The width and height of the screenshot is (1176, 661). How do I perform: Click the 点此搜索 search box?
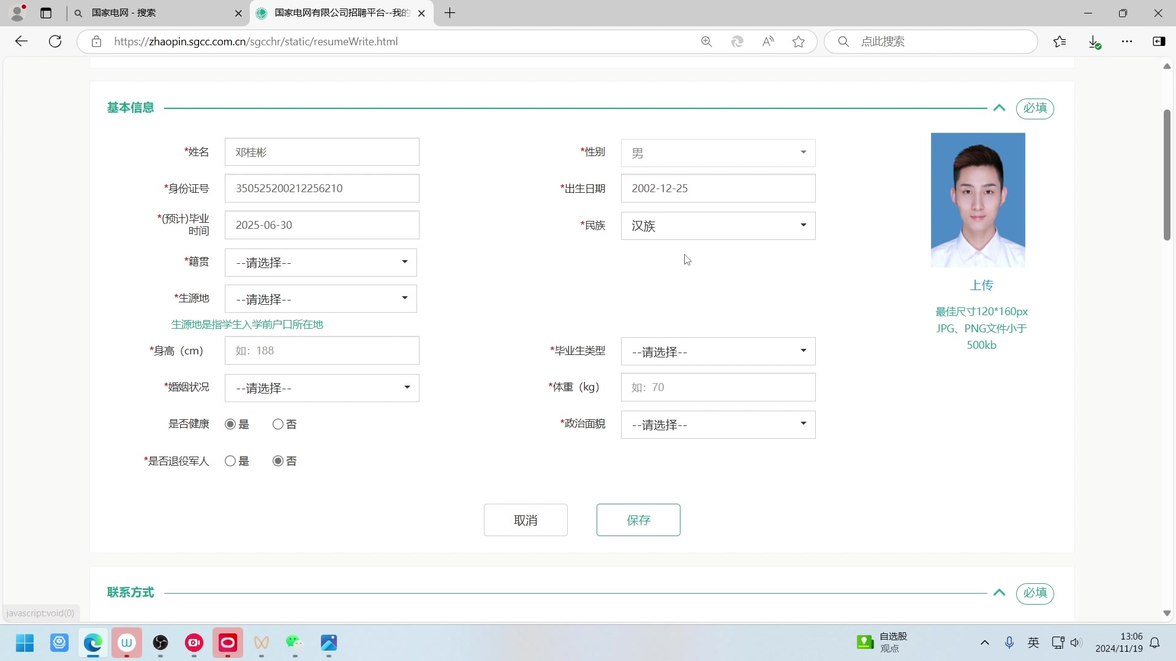point(931,42)
